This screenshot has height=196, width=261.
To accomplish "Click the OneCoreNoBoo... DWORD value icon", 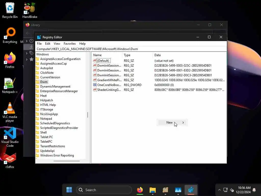I will (95, 85).
